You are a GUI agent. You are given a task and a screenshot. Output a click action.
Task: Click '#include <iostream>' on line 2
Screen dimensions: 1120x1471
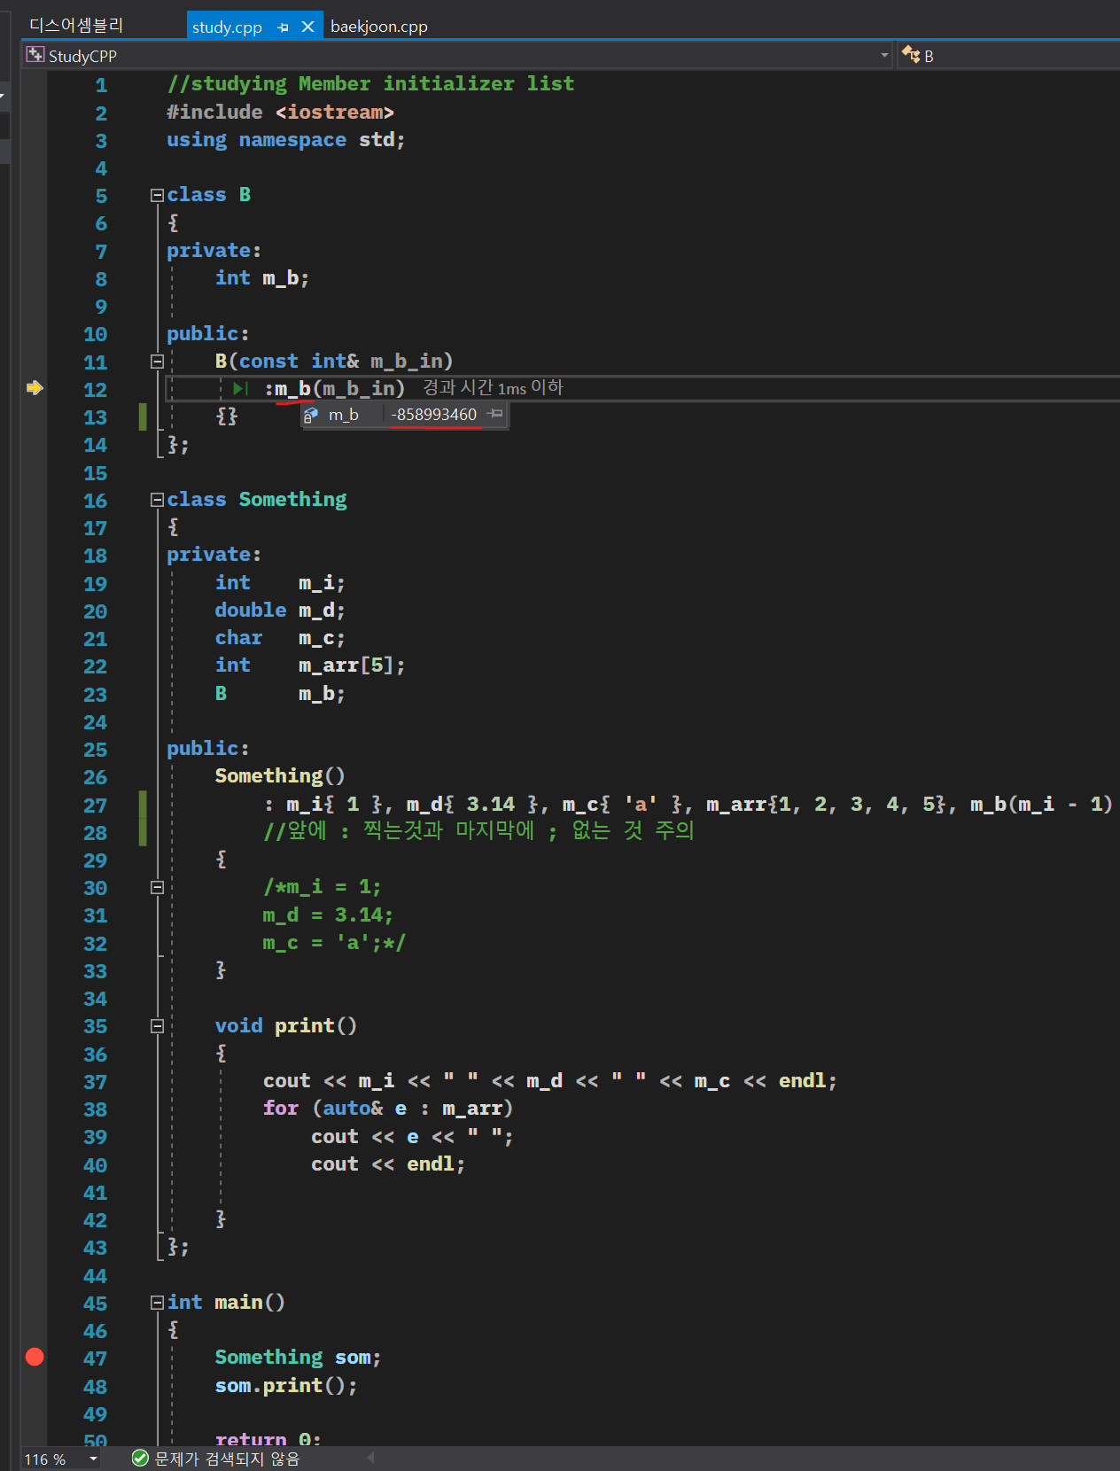(x=280, y=113)
